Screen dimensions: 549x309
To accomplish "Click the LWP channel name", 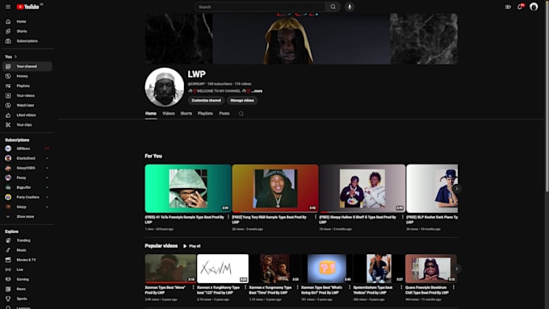I will 196,74.
